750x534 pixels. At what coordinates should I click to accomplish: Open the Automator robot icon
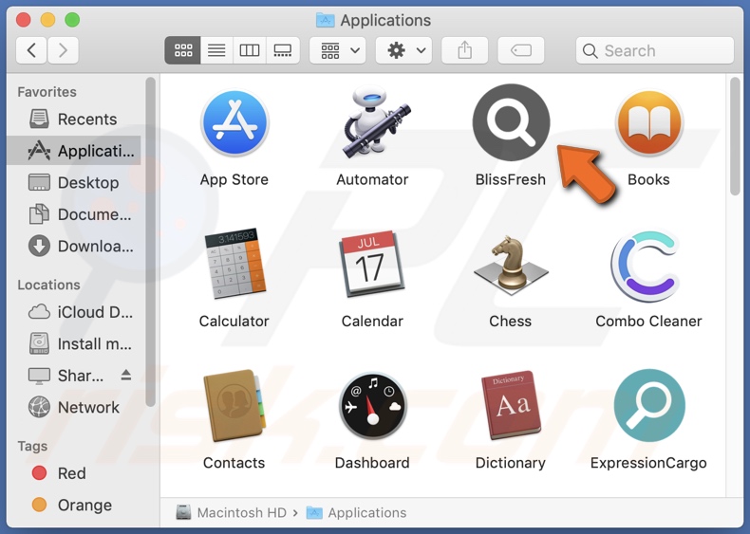point(376,122)
